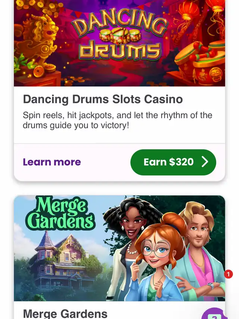Click the chevron arrow in Earn $320 button
Viewport: 239px width, 319px height.
coord(205,162)
